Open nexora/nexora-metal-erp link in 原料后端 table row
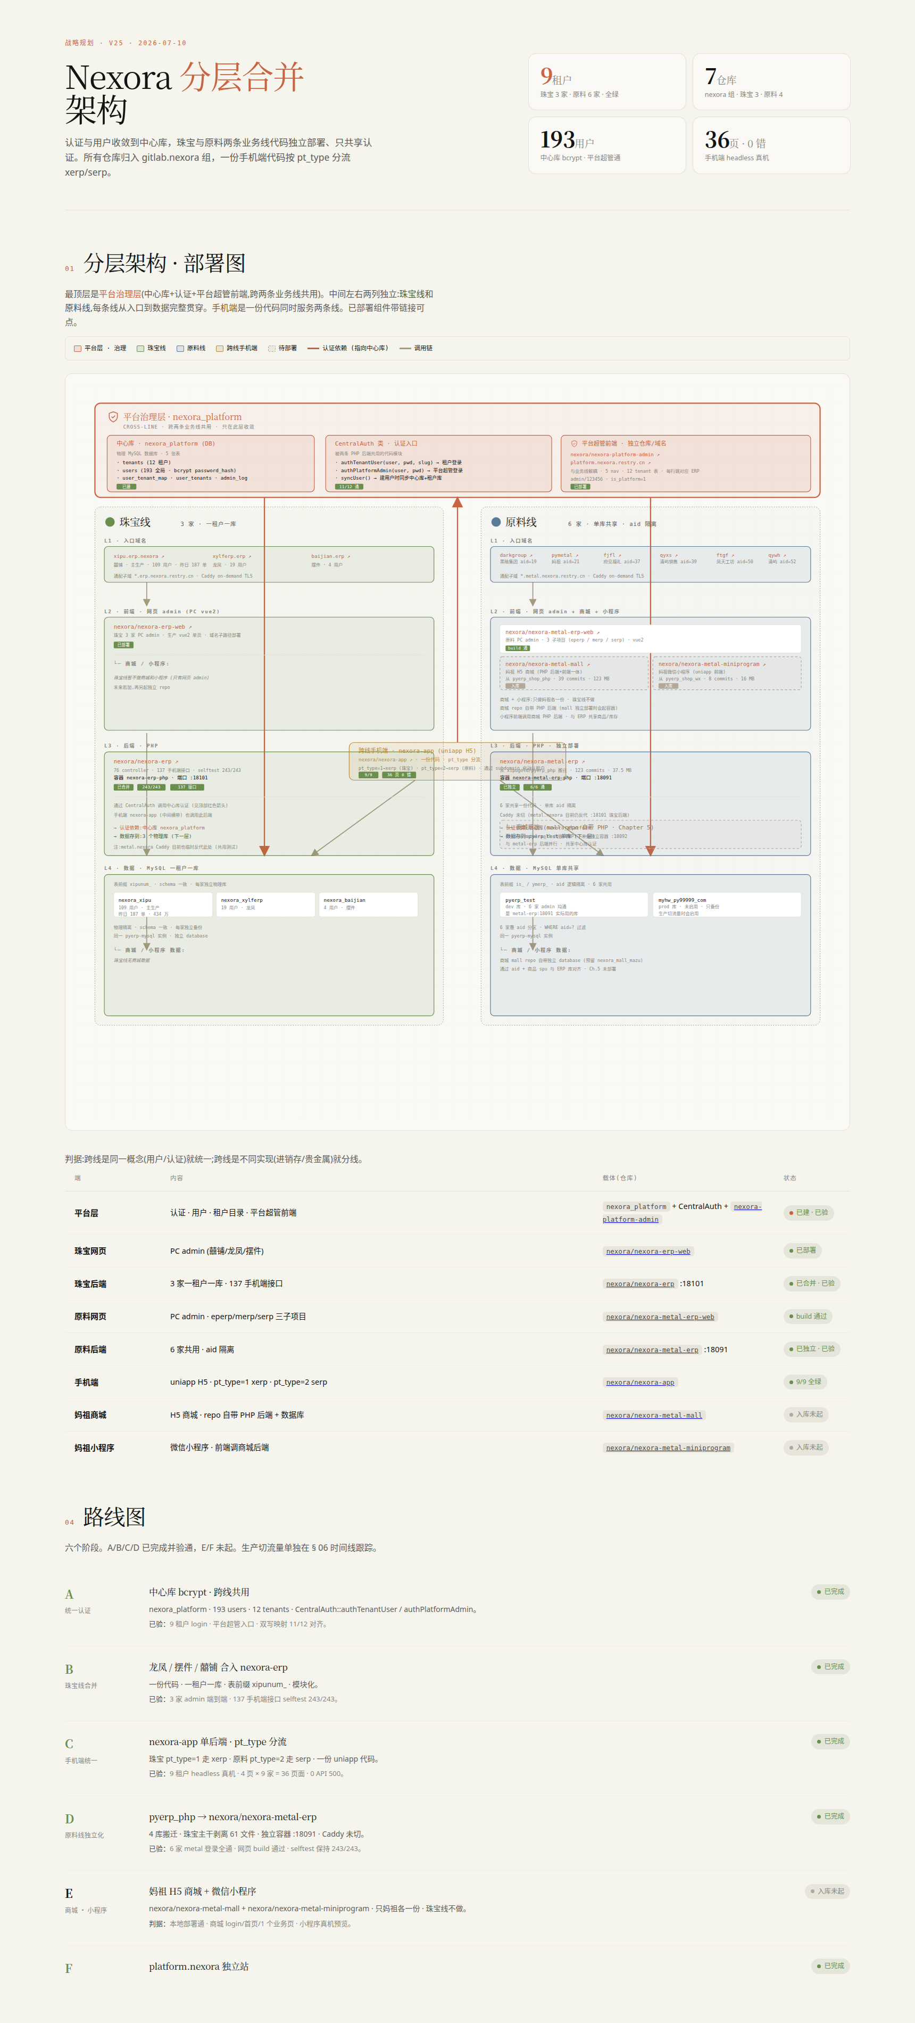The width and height of the screenshot is (915, 2023). (x=652, y=1350)
